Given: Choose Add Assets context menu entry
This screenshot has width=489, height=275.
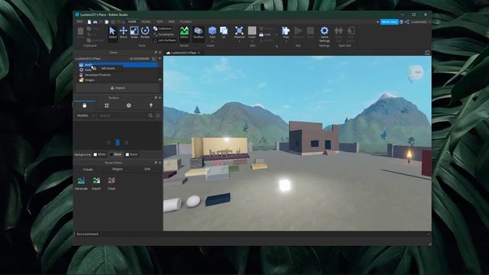Looking at the screenshot, I should [108, 68].
